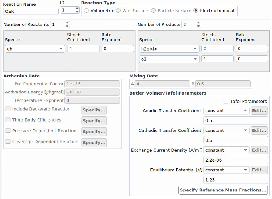Open the h2o<l> product species dropdown
272x199 pixels.
169,49
